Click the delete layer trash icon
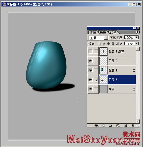The height and width of the screenshot is (147, 143). point(133,125)
